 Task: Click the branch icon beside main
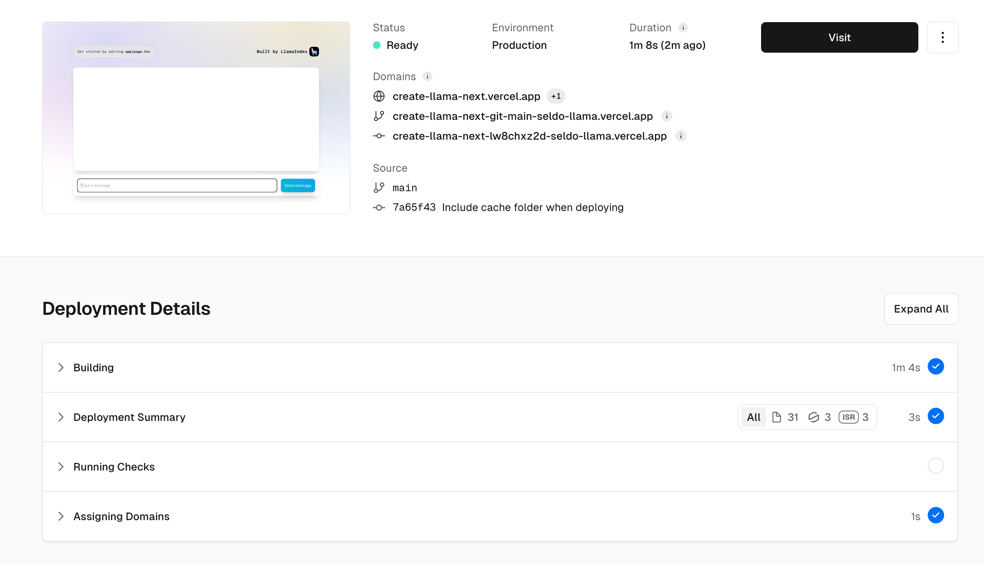coord(379,188)
